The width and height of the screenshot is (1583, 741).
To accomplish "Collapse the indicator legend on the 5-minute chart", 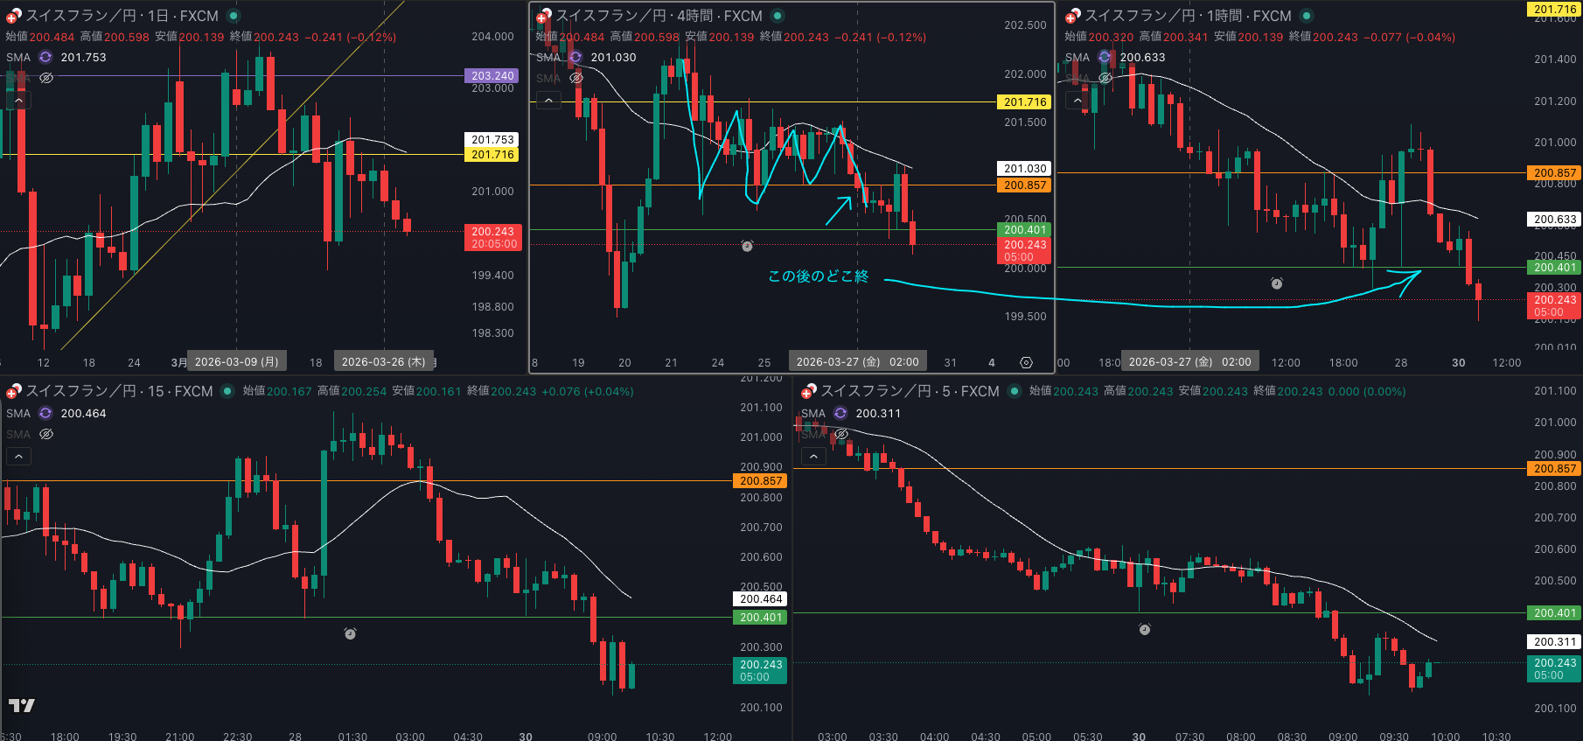I will (x=813, y=457).
